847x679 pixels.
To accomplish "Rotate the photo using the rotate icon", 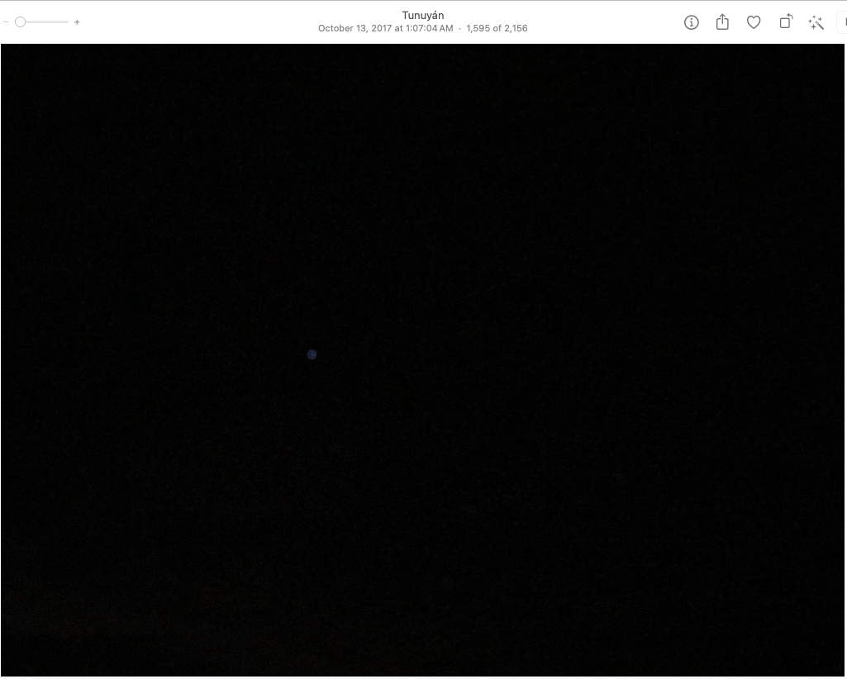I will (x=786, y=22).
